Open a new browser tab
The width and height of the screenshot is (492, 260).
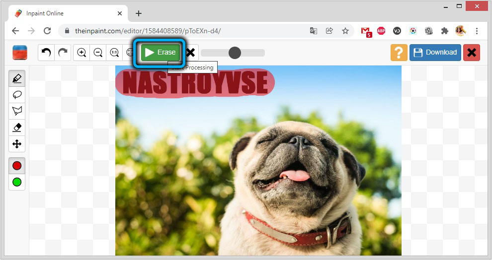138,13
